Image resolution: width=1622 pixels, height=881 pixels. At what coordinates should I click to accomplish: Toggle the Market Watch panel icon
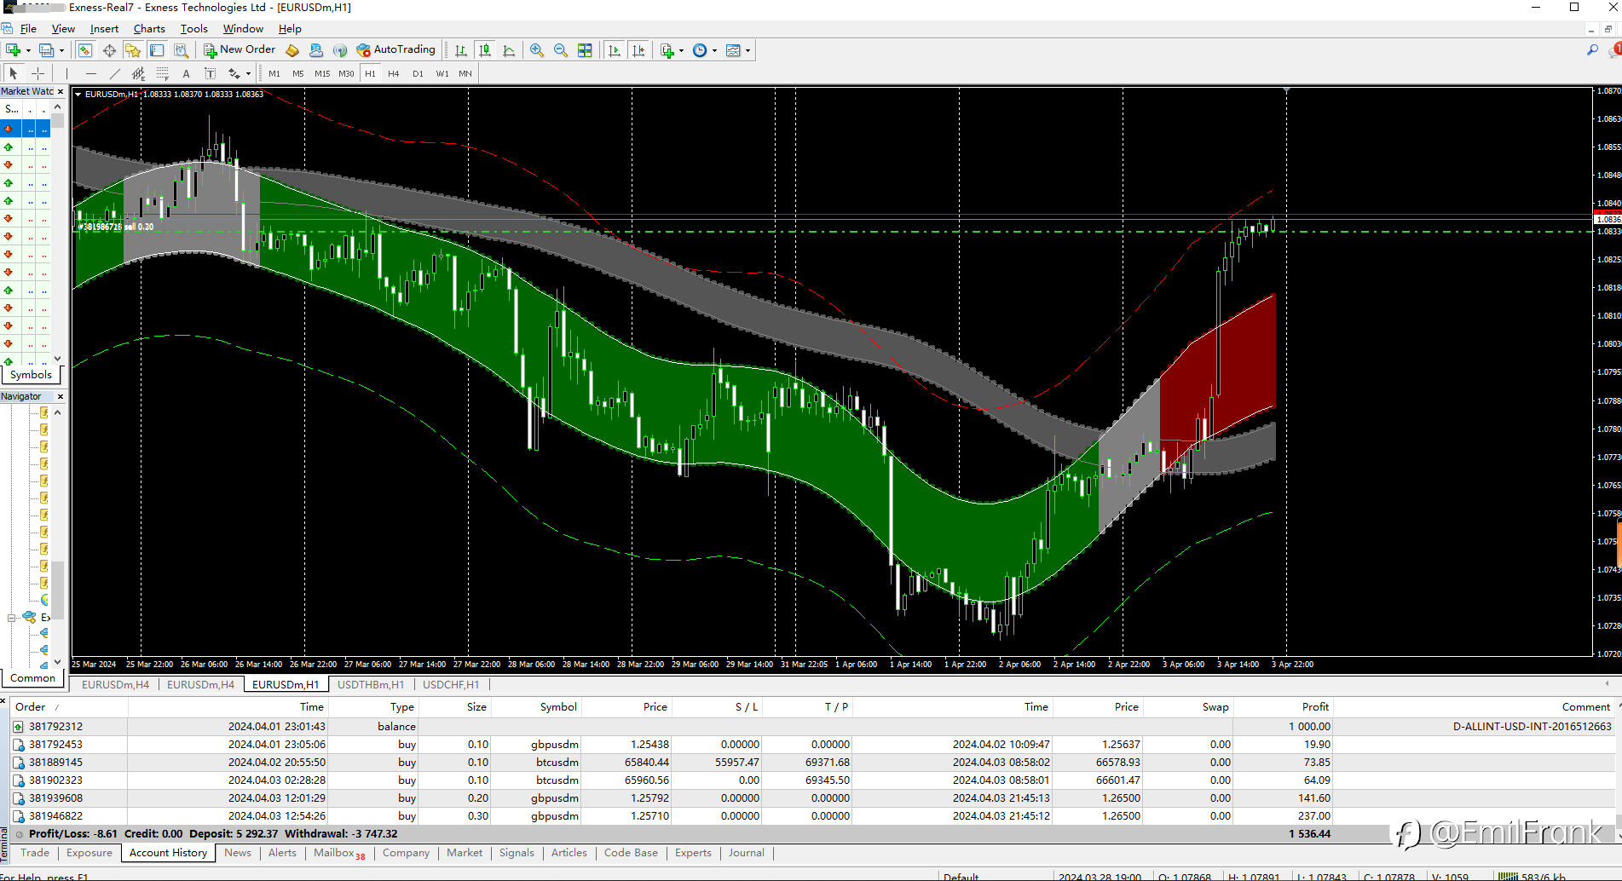pos(85,50)
